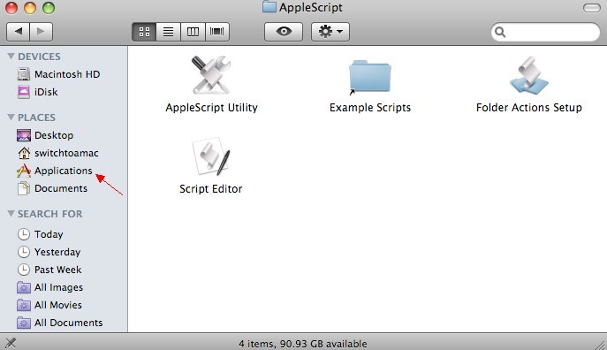
Task: Collapse the PLACES section triangle
Action: 11,118
